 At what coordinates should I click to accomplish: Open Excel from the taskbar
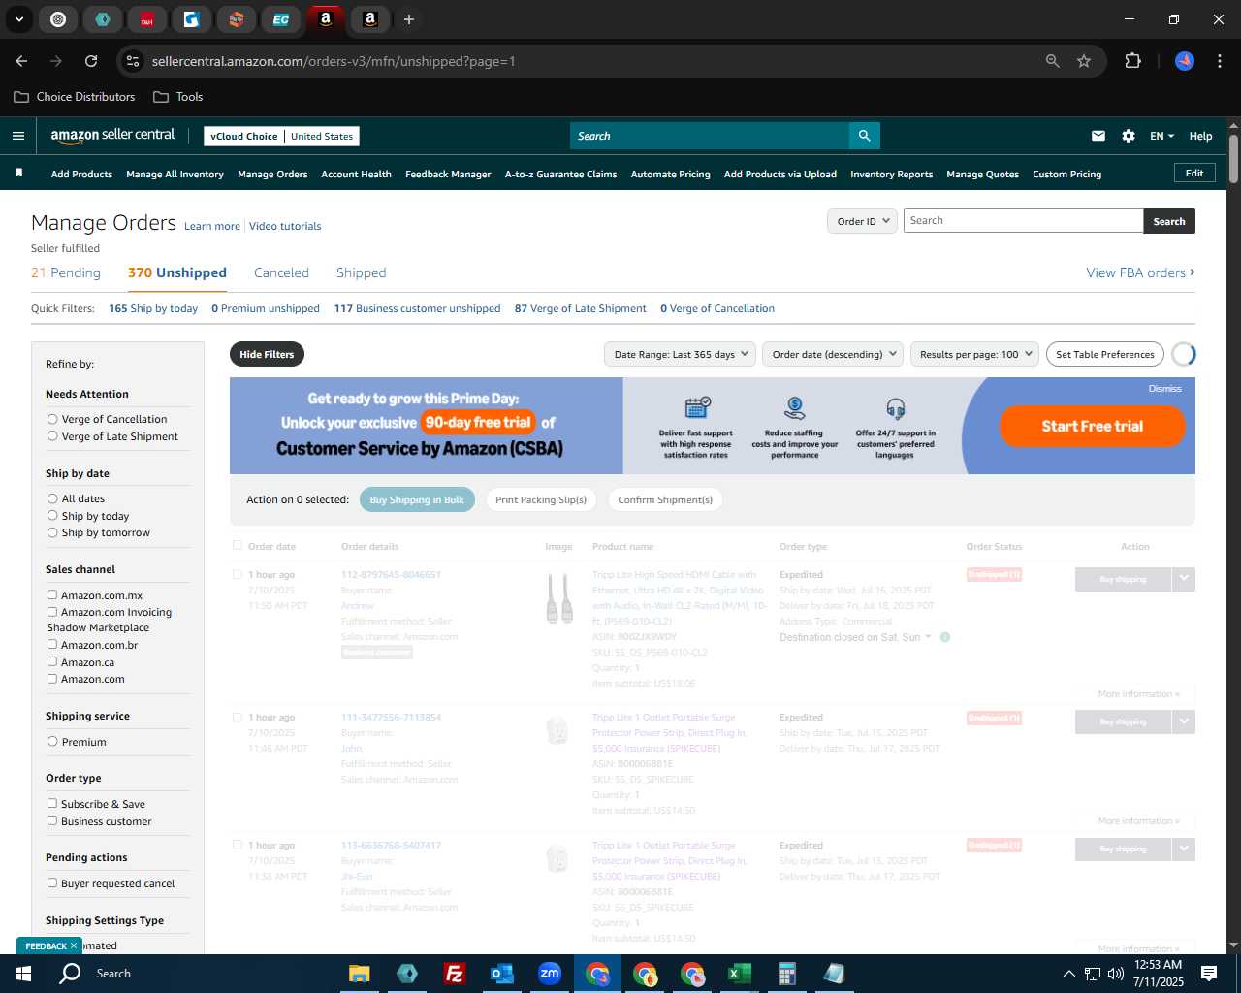click(740, 974)
